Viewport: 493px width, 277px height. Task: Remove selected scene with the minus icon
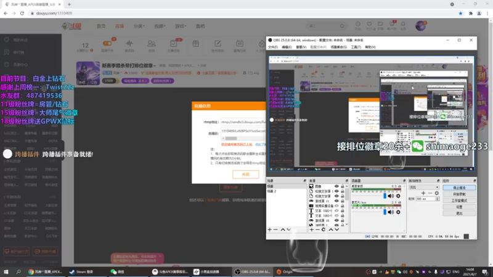click(x=275, y=230)
